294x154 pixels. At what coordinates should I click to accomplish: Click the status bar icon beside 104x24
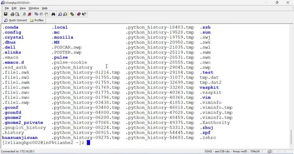point(269,151)
